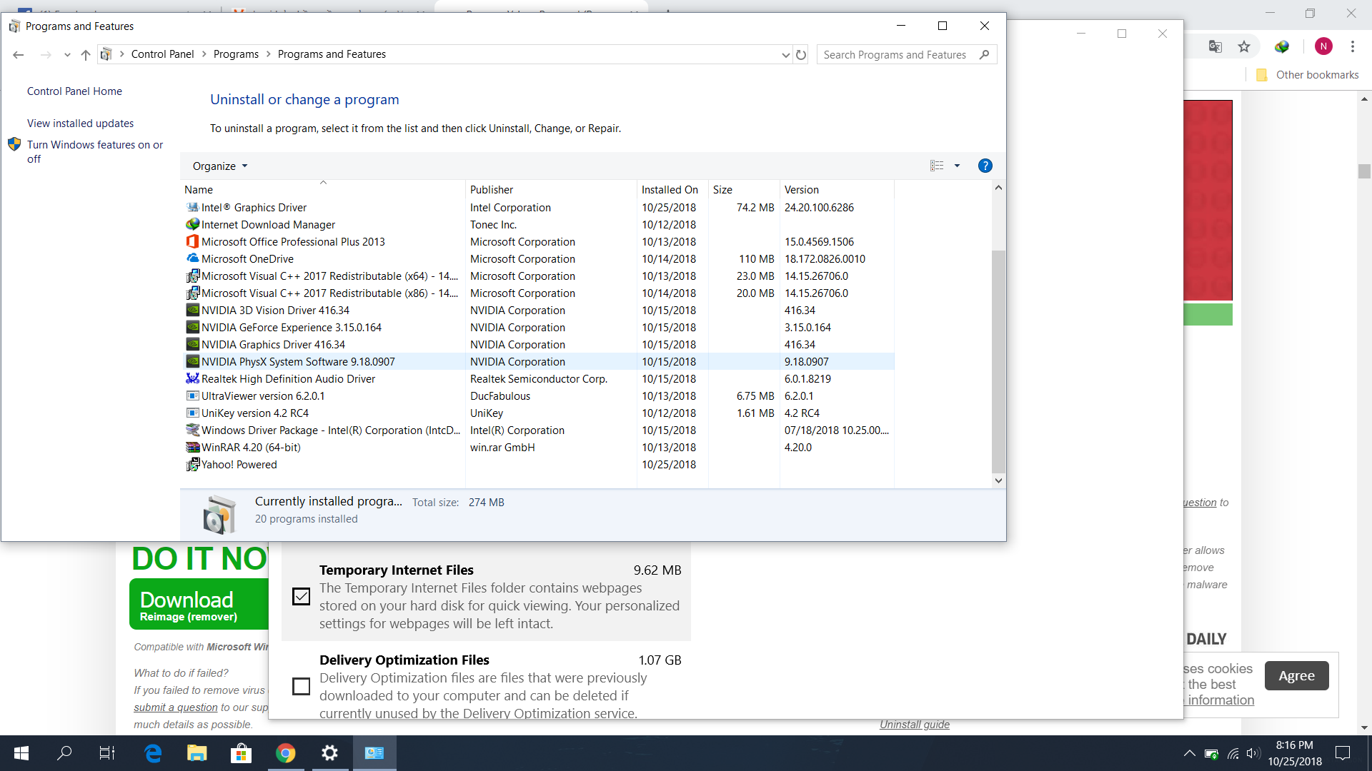Sort programs by Publisher column
Screen dimensions: 1372x771
tap(551, 190)
